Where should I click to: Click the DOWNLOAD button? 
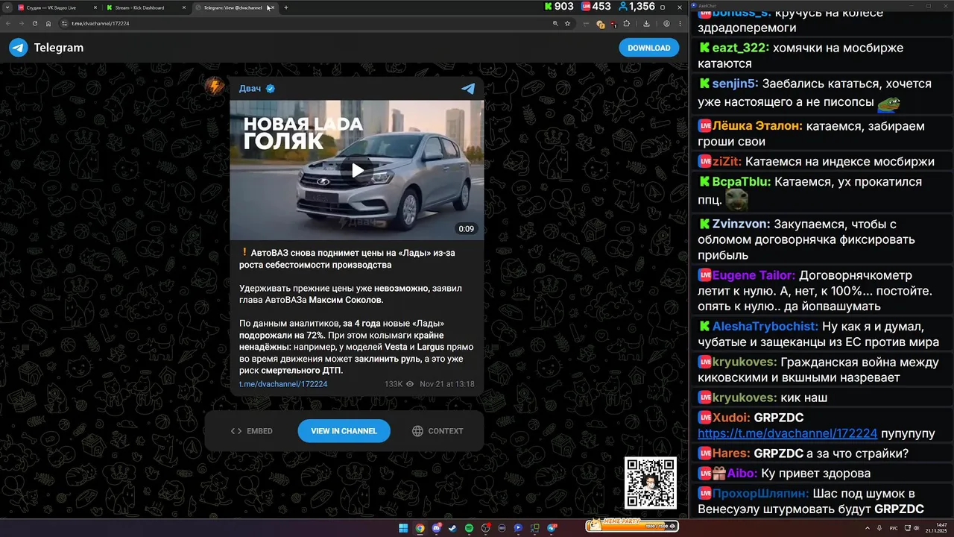648,48
